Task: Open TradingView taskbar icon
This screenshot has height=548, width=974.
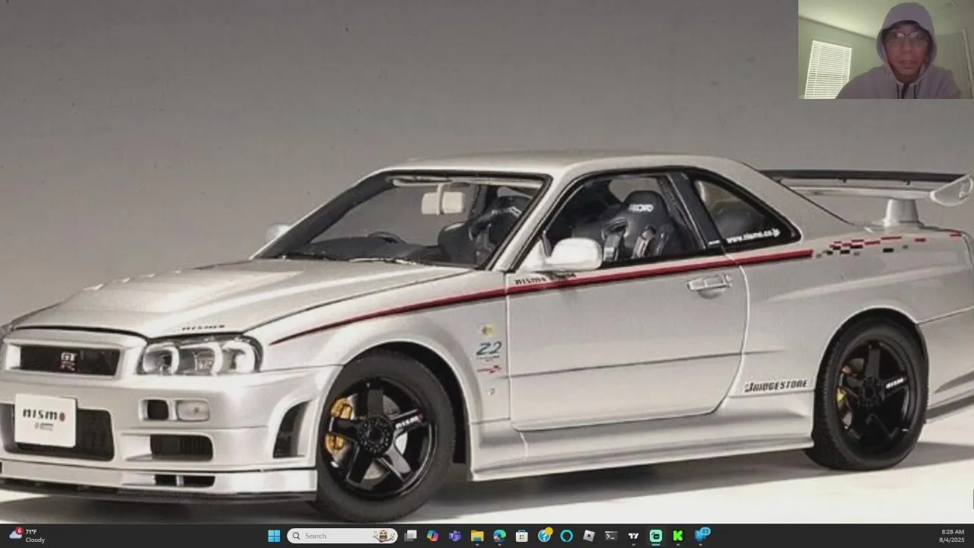Action: [x=633, y=536]
